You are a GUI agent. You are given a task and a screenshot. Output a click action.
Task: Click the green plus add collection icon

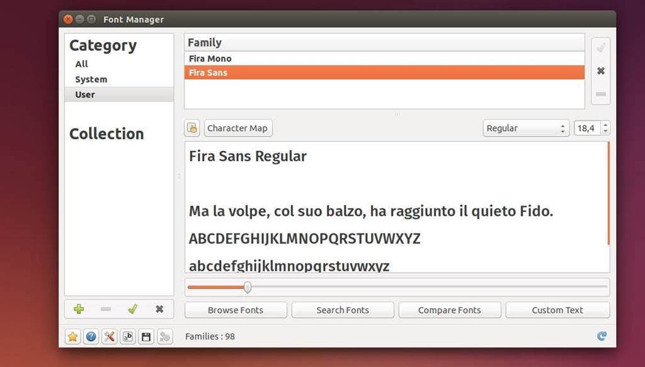click(79, 309)
